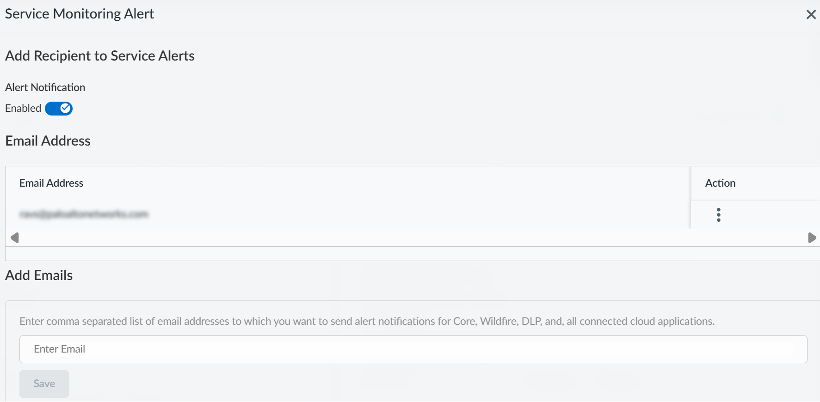Screen dimensions: 820x402
Task: Close the Service Monitoring Alert dialog
Action: (811, 15)
